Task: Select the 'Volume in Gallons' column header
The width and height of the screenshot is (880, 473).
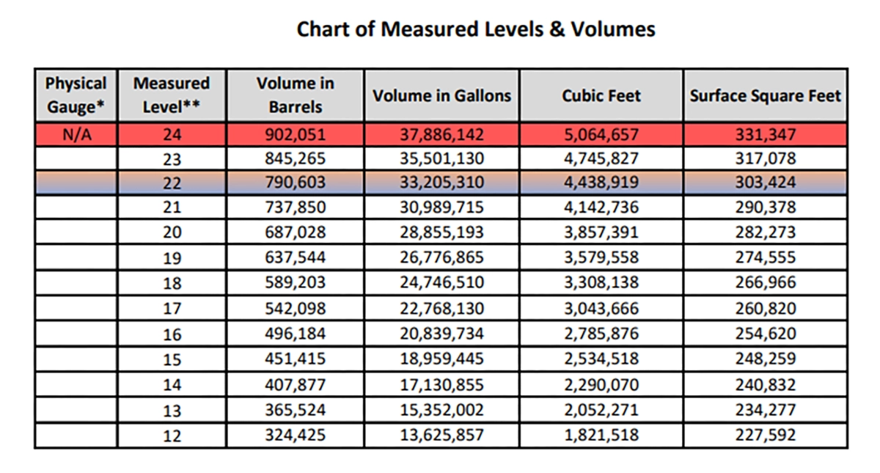Action: 441,95
